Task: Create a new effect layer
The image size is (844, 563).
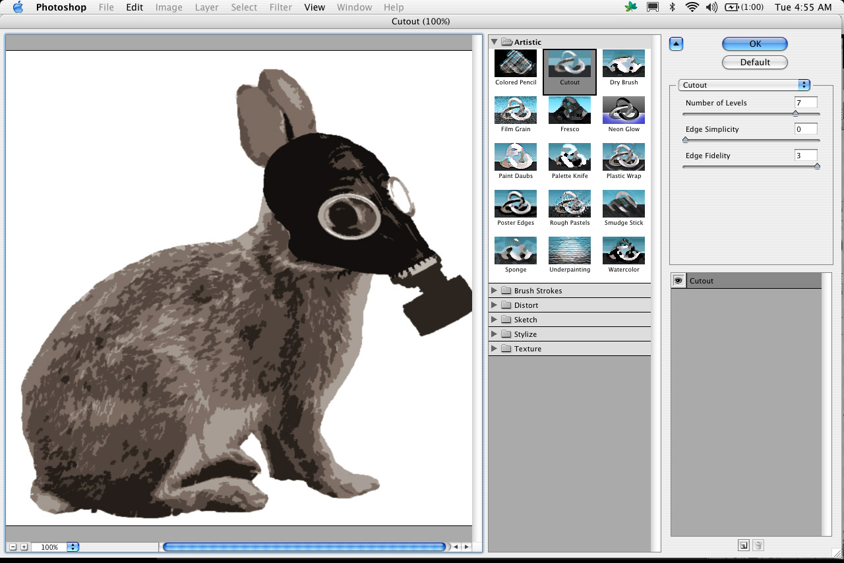Action: (744, 545)
